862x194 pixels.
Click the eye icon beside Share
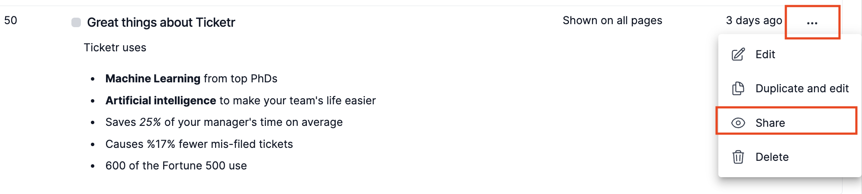click(738, 123)
